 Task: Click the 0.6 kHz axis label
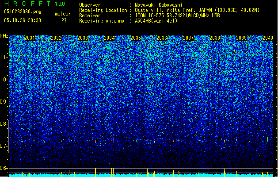pos(4,168)
